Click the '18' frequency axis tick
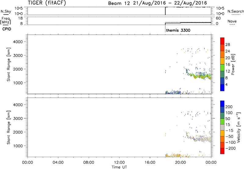Screen dimensions: 244x169 [21, 18]
